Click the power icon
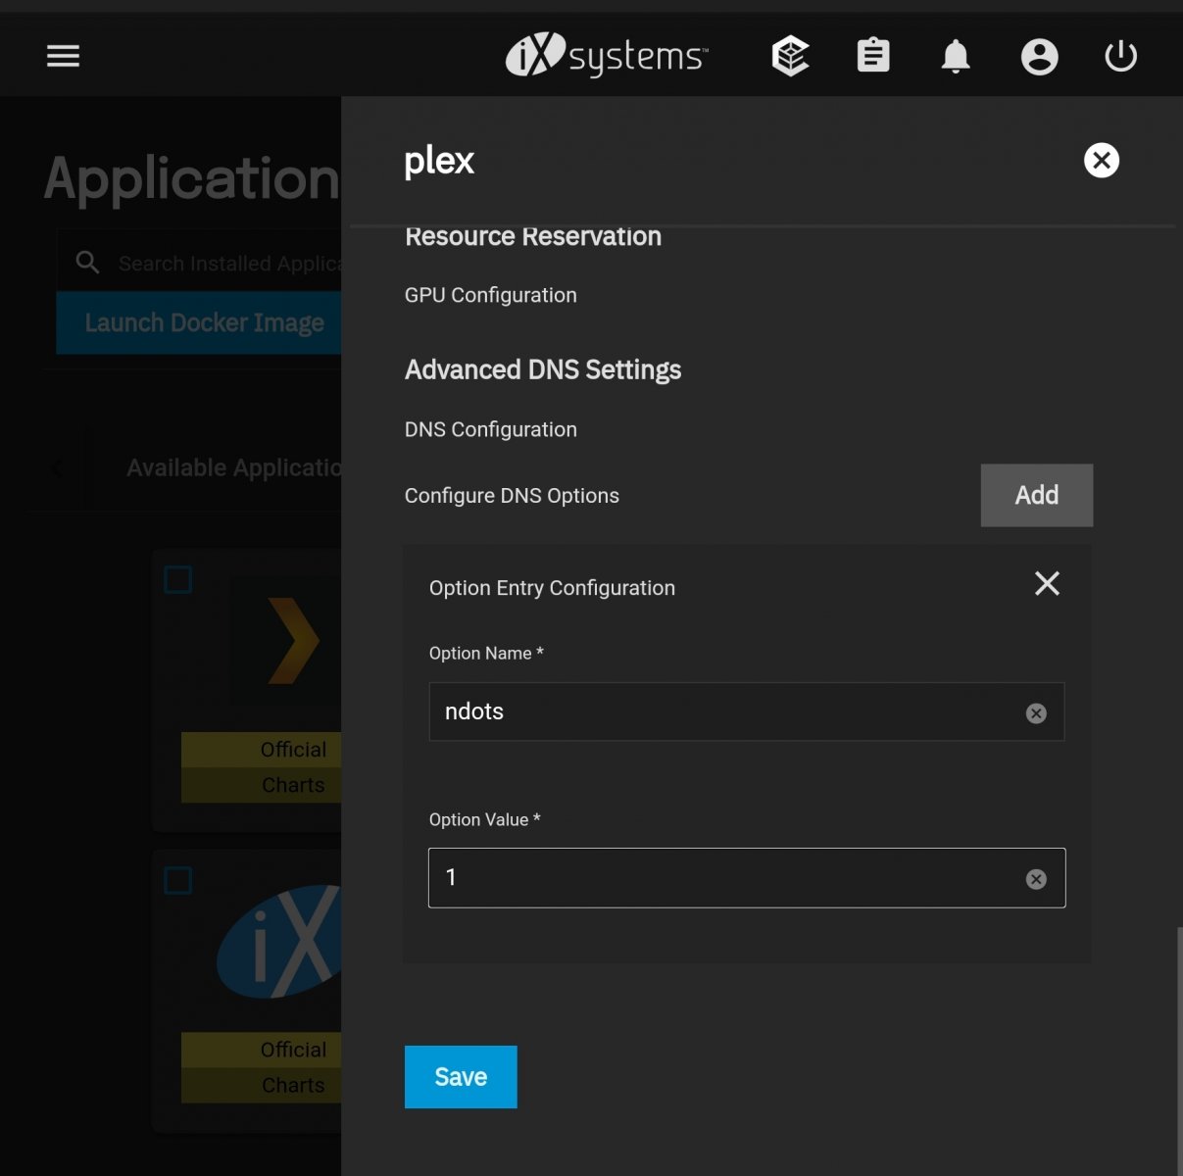This screenshot has height=1176, width=1183. click(1120, 56)
